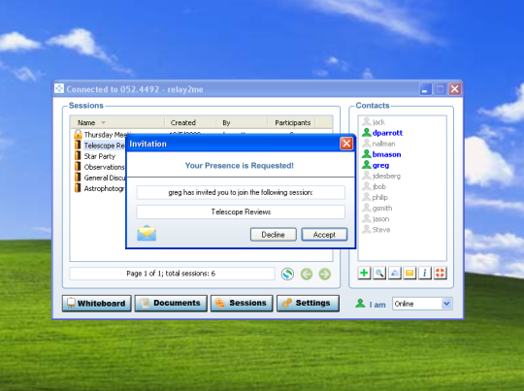Select online contact 'bmason'
Screen dimensions: 524x391
click(381, 154)
